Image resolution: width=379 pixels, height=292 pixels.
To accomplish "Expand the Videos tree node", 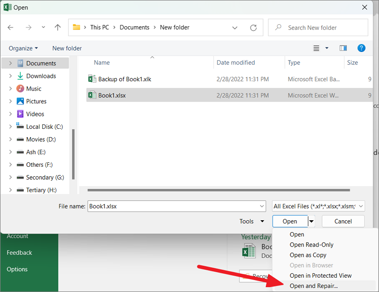I will tap(10, 114).
